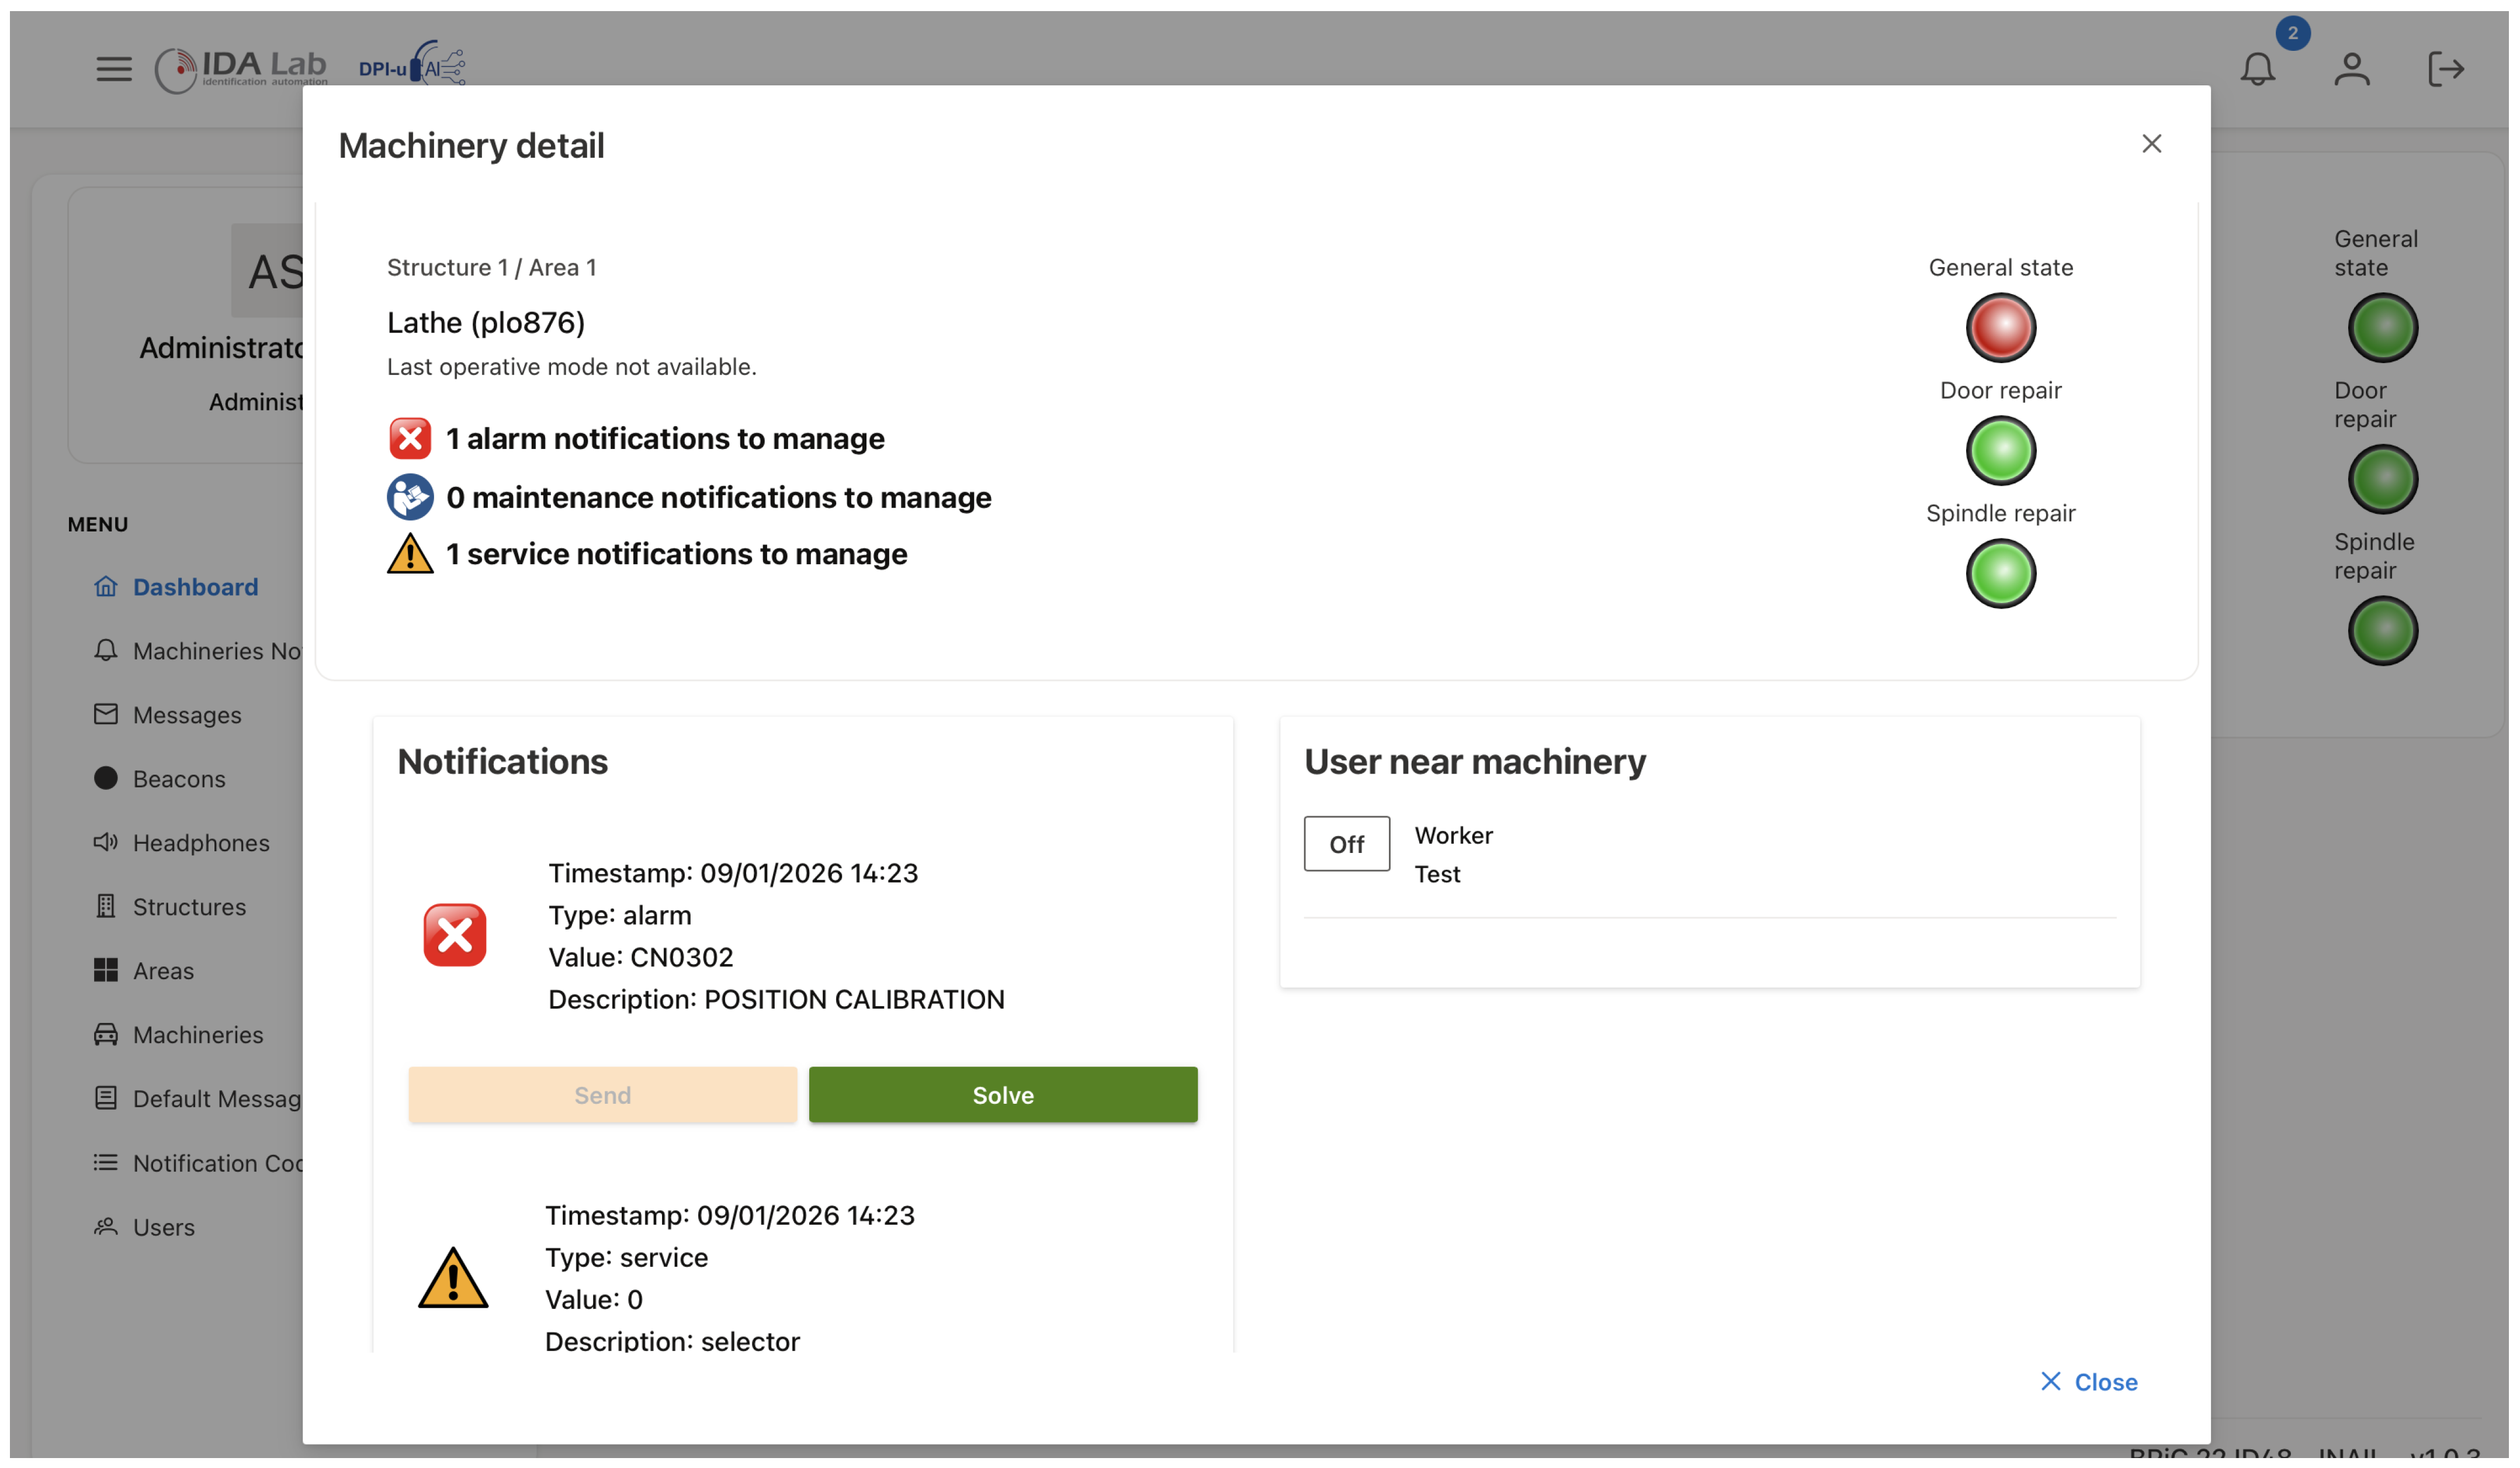Toggle the Off button for Worker Test

pyautogui.click(x=1346, y=844)
